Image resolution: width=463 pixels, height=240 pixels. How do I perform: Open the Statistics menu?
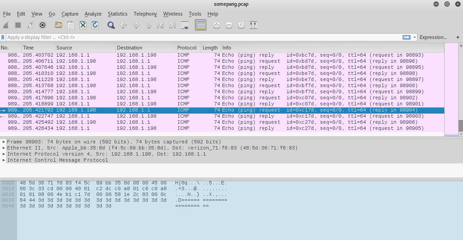coord(117,14)
